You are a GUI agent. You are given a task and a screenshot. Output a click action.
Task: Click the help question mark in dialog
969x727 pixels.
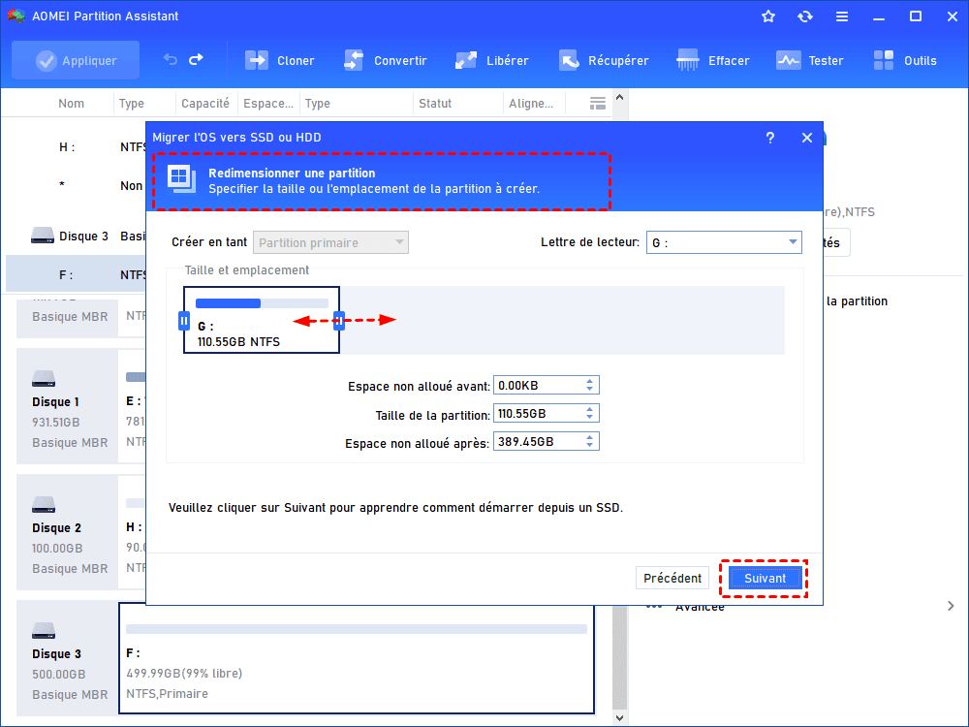pos(770,138)
